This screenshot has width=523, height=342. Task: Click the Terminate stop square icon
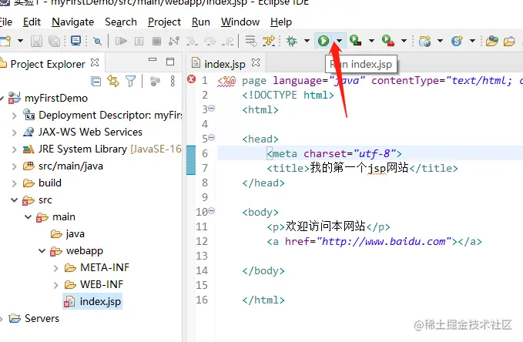pyautogui.click(x=156, y=41)
